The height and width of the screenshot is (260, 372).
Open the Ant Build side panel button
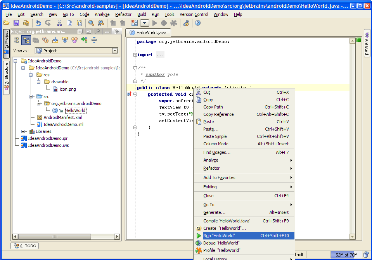367,43
